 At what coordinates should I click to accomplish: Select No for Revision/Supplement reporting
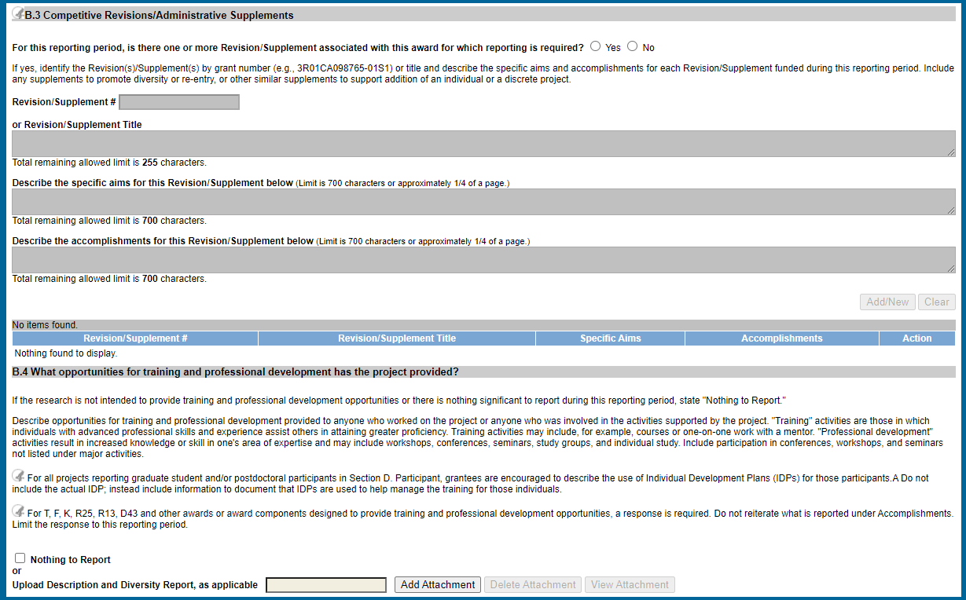632,46
